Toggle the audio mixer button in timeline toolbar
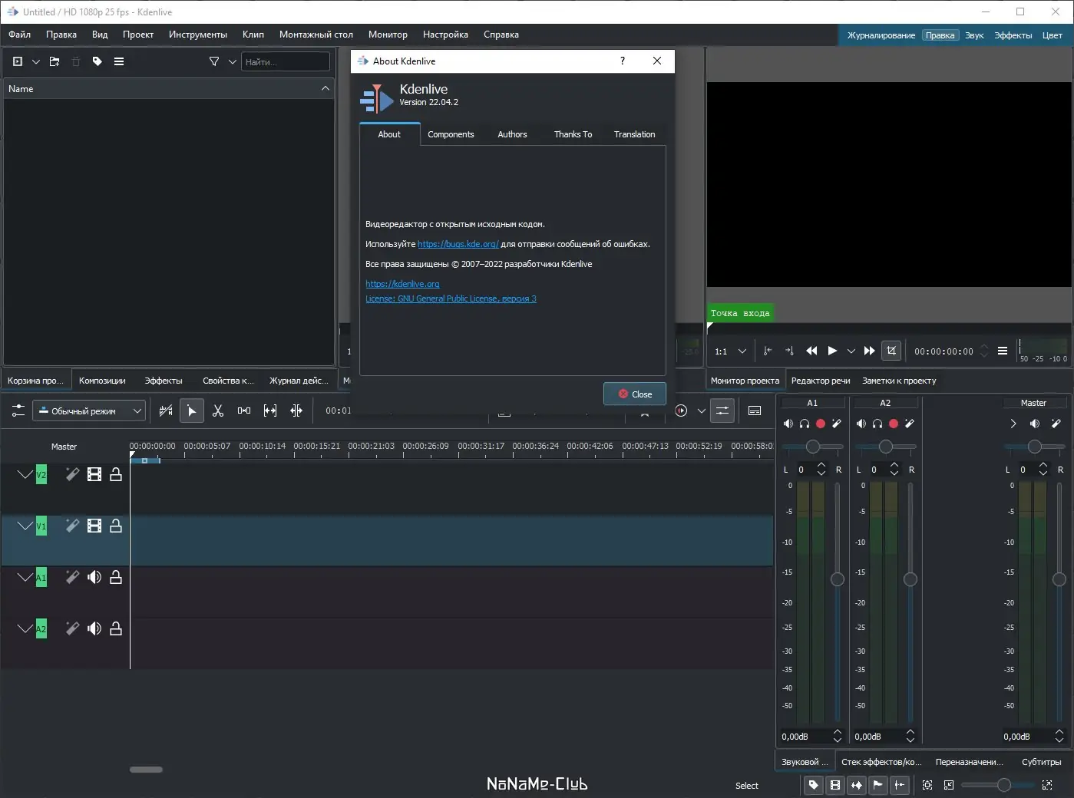This screenshot has height=798, width=1074. click(722, 411)
